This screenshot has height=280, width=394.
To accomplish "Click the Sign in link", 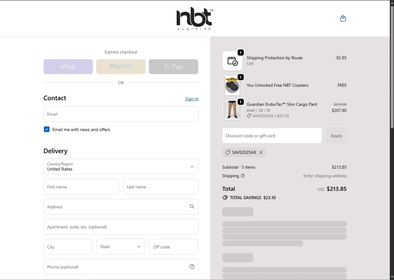I will click(192, 99).
